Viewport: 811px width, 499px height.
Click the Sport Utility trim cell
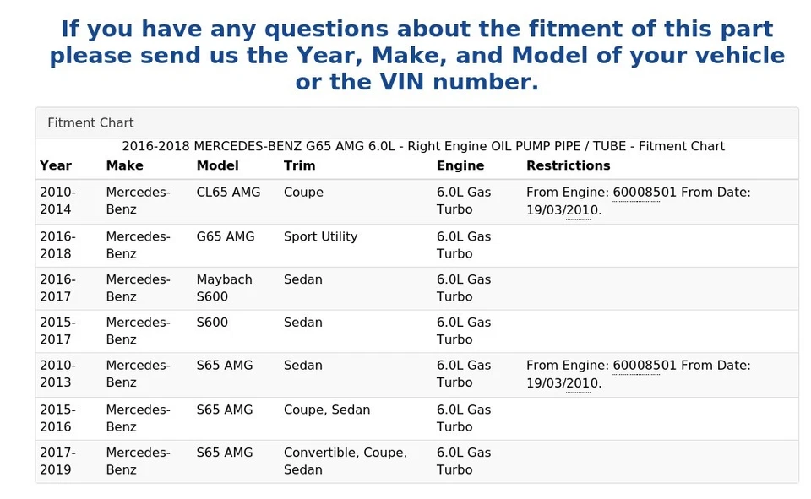[321, 236]
